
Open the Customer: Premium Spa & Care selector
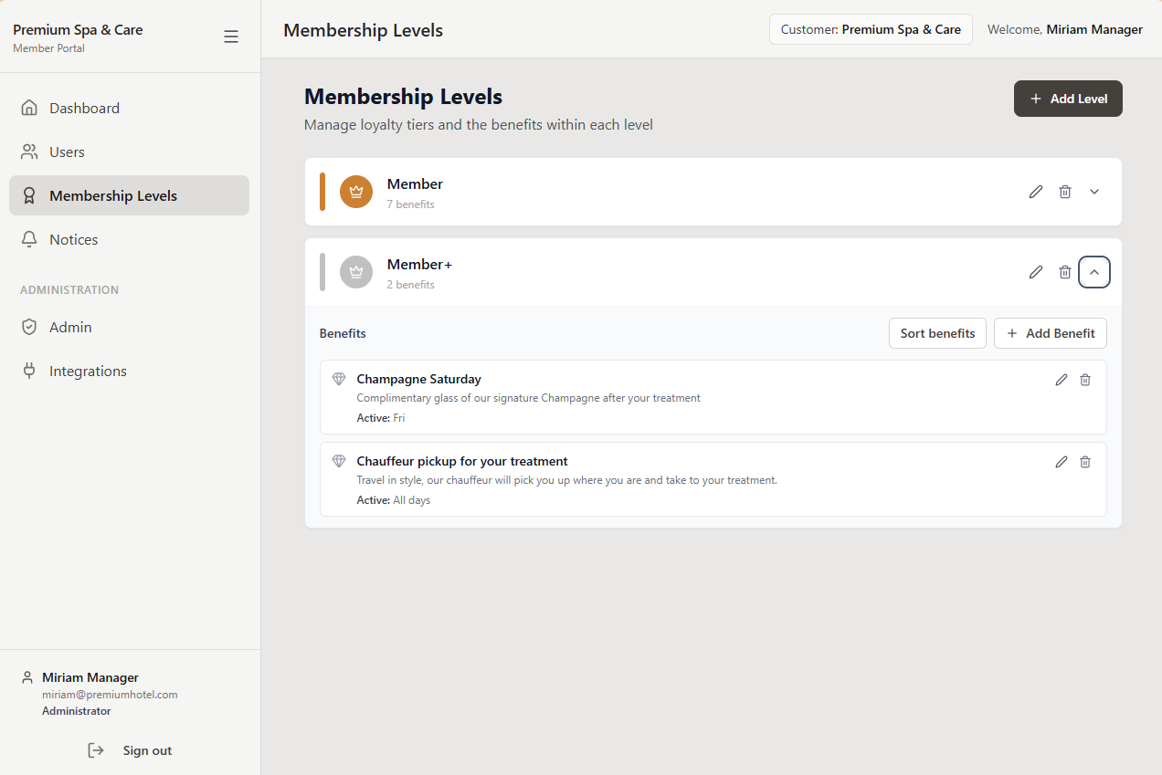(x=870, y=28)
